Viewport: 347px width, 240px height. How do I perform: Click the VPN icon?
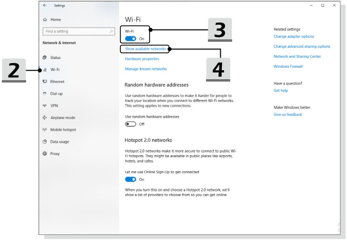pos(45,106)
